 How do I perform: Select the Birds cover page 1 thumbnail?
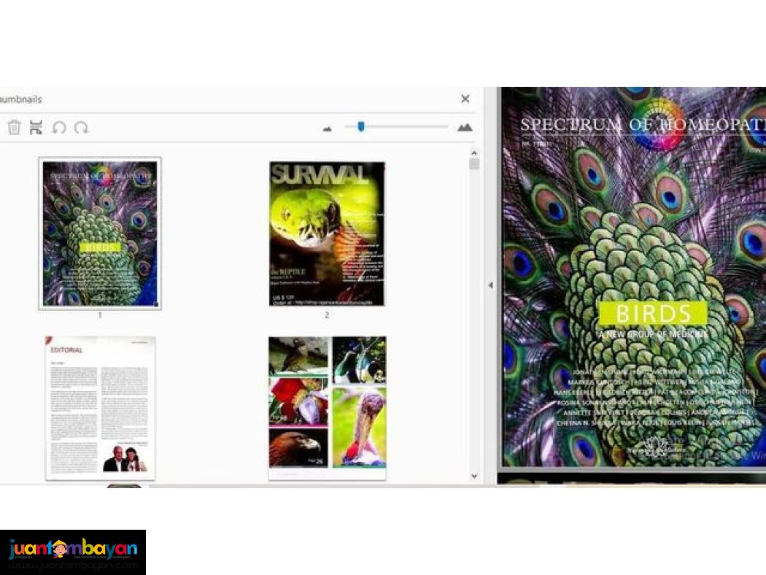(100, 234)
